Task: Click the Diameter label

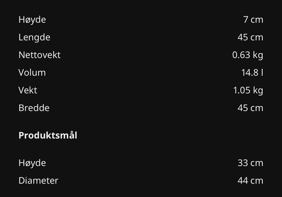Action: coord(38,181)
